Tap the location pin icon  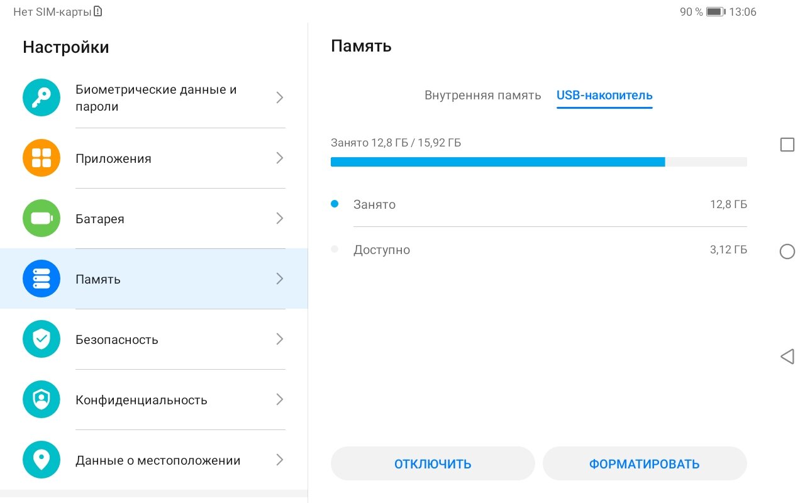coord(42,460)
